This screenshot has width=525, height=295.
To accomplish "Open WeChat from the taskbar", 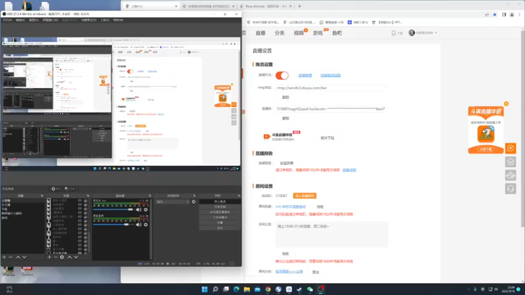I will click(310, 289).
